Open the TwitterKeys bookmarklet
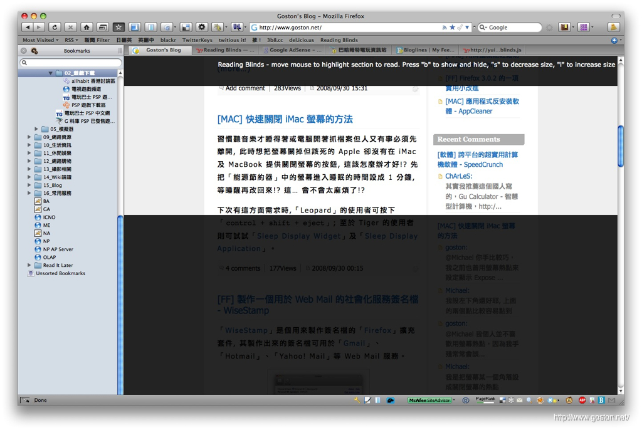The width and height of the screenshot is (642, 430). [197, 40]
